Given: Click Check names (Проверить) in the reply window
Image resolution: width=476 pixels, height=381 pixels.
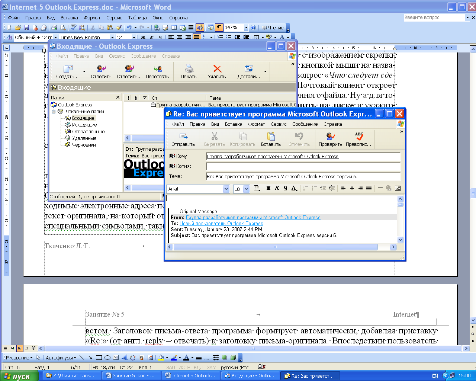Looking at the screenshot, I should click(x=330, y=139).
